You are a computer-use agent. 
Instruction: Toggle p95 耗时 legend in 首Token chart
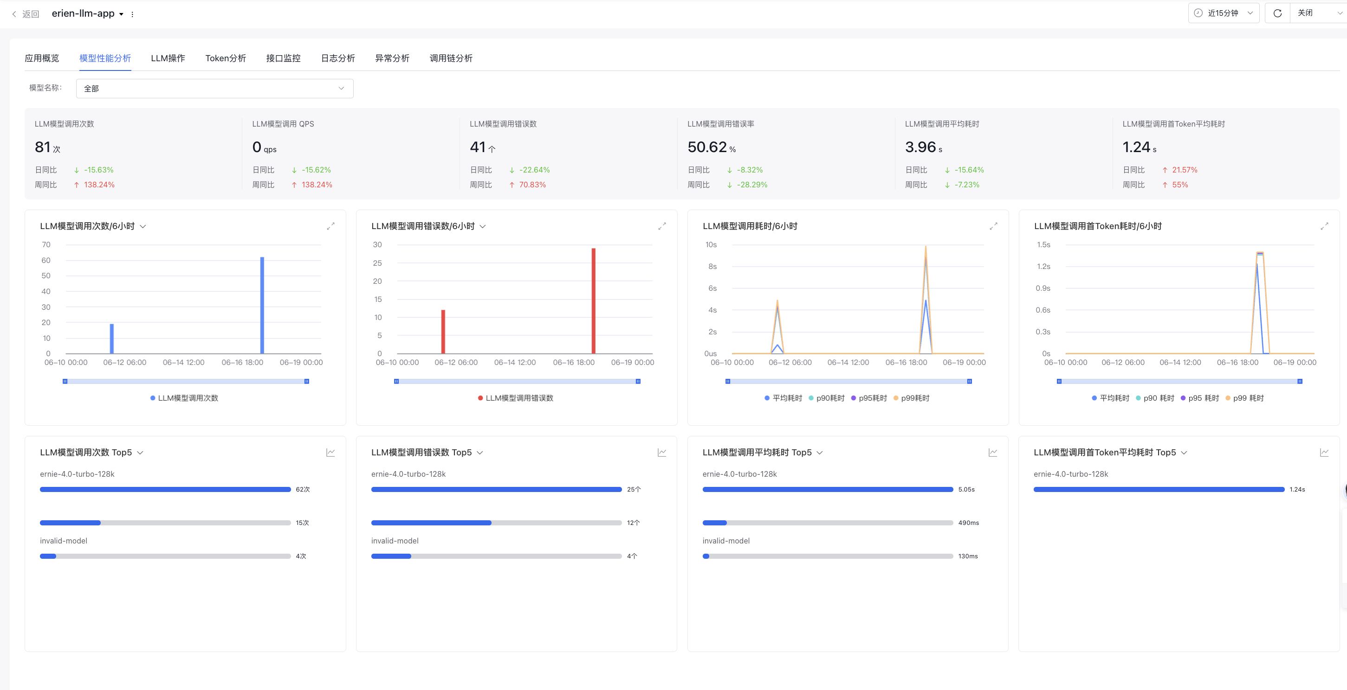point(1200,398)
